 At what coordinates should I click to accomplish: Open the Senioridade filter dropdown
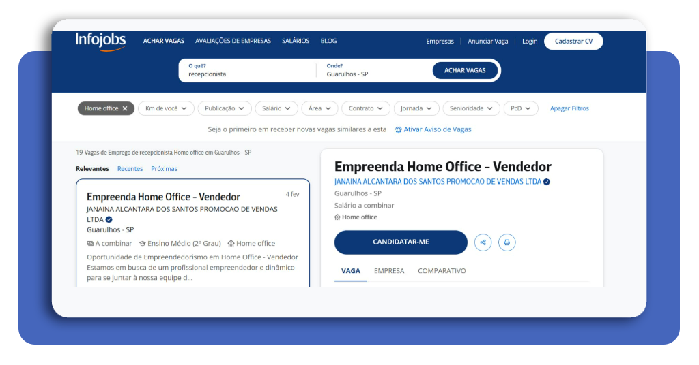coord(471,108)
